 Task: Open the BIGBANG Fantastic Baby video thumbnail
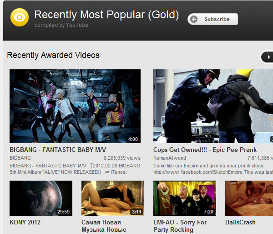pyautogui.click(x=75, y=106)
